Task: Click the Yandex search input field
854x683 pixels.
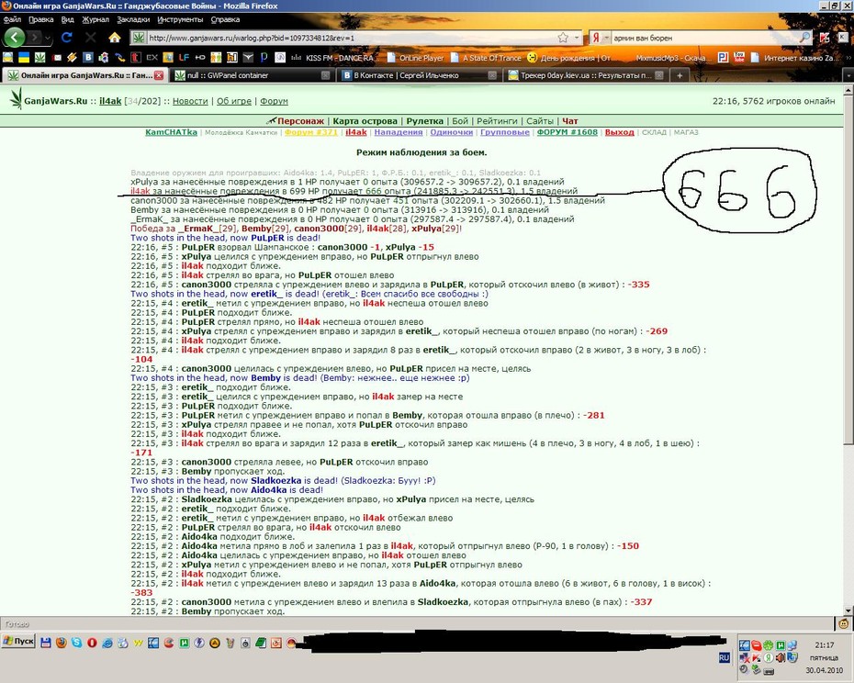Action: tap(704, 38)
